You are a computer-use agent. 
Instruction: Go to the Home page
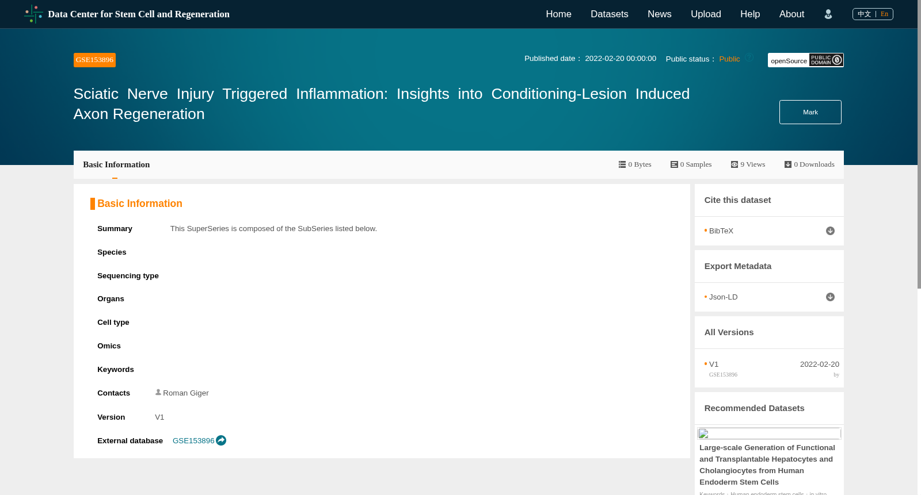558,14
